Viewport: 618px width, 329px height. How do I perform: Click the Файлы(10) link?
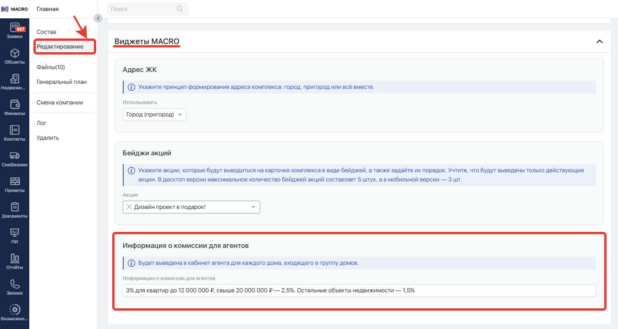(51, 67)
